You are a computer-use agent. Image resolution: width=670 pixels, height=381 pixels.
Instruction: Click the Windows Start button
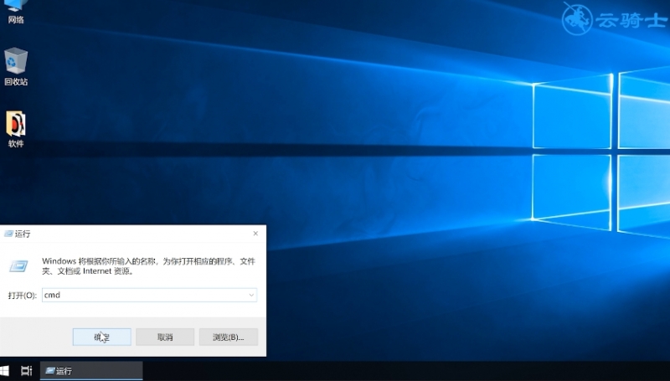pyautogui.click(x=4, y=371)
